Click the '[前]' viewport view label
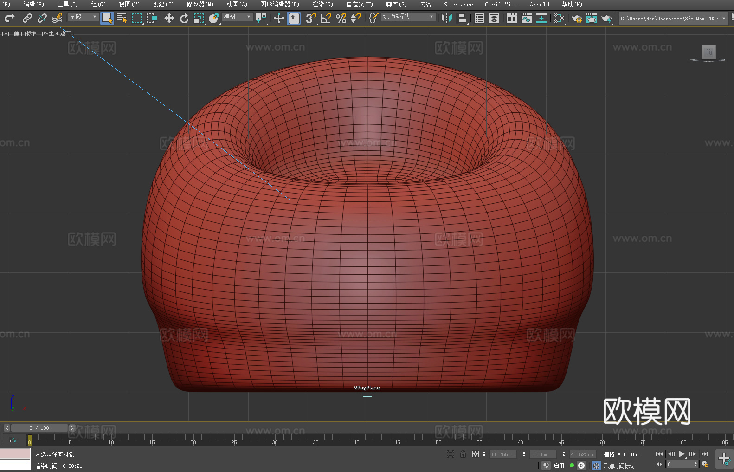Viewport: 734px width, 472px height. click(17, 33)
